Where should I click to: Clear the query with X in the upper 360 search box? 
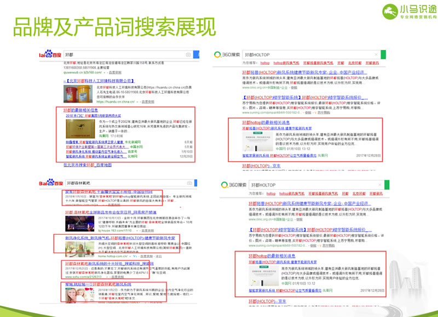click(376, 54)
